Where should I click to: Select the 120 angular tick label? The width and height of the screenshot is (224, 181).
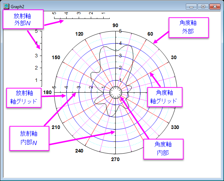79,34
